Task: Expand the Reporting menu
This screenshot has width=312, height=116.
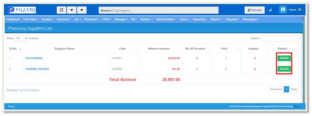Action: 200,19
